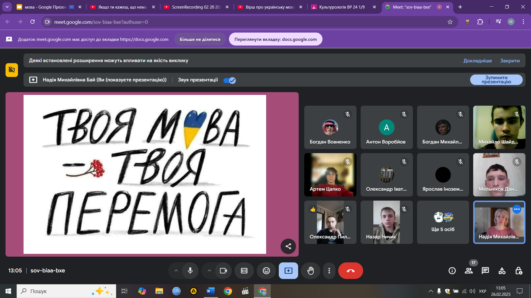Viewport: 531px width, 298px height.
Task: Click Зупинити презентацію button
Action: point(496,80)
